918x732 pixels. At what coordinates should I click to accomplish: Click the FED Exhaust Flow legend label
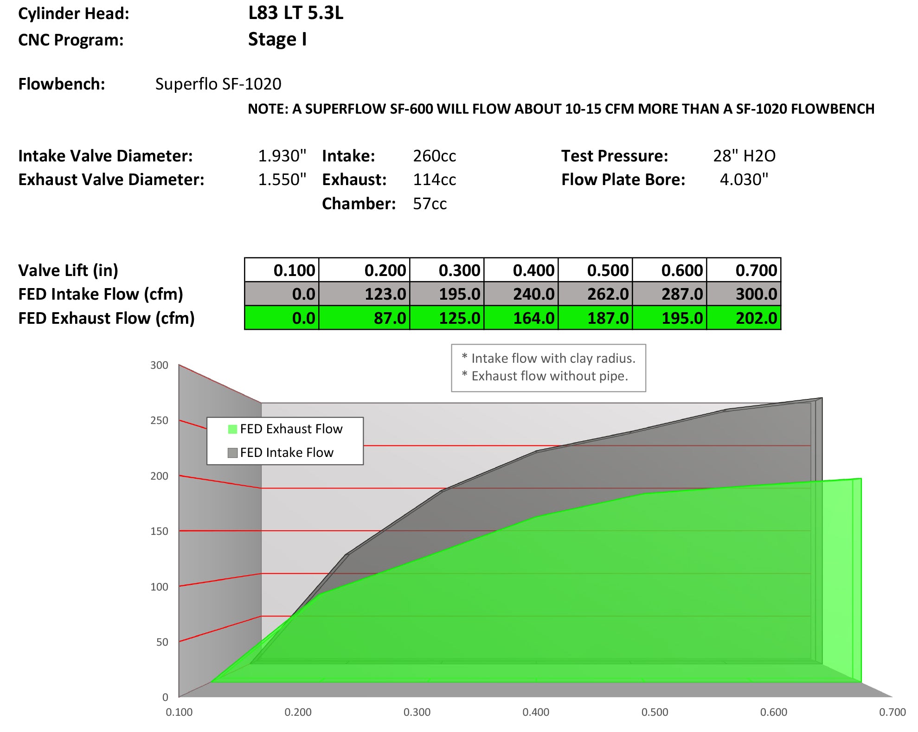(x=291, y=429)
